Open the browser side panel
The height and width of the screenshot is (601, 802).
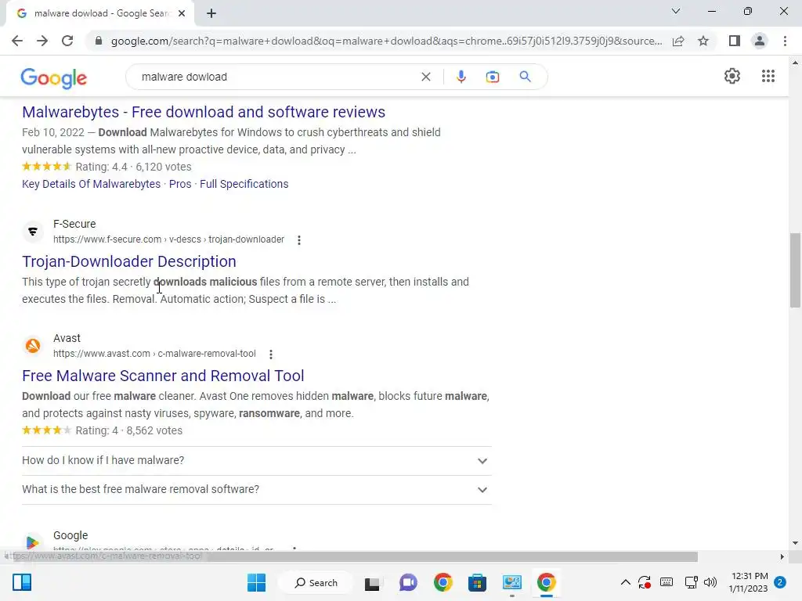(x=735, y=41)
